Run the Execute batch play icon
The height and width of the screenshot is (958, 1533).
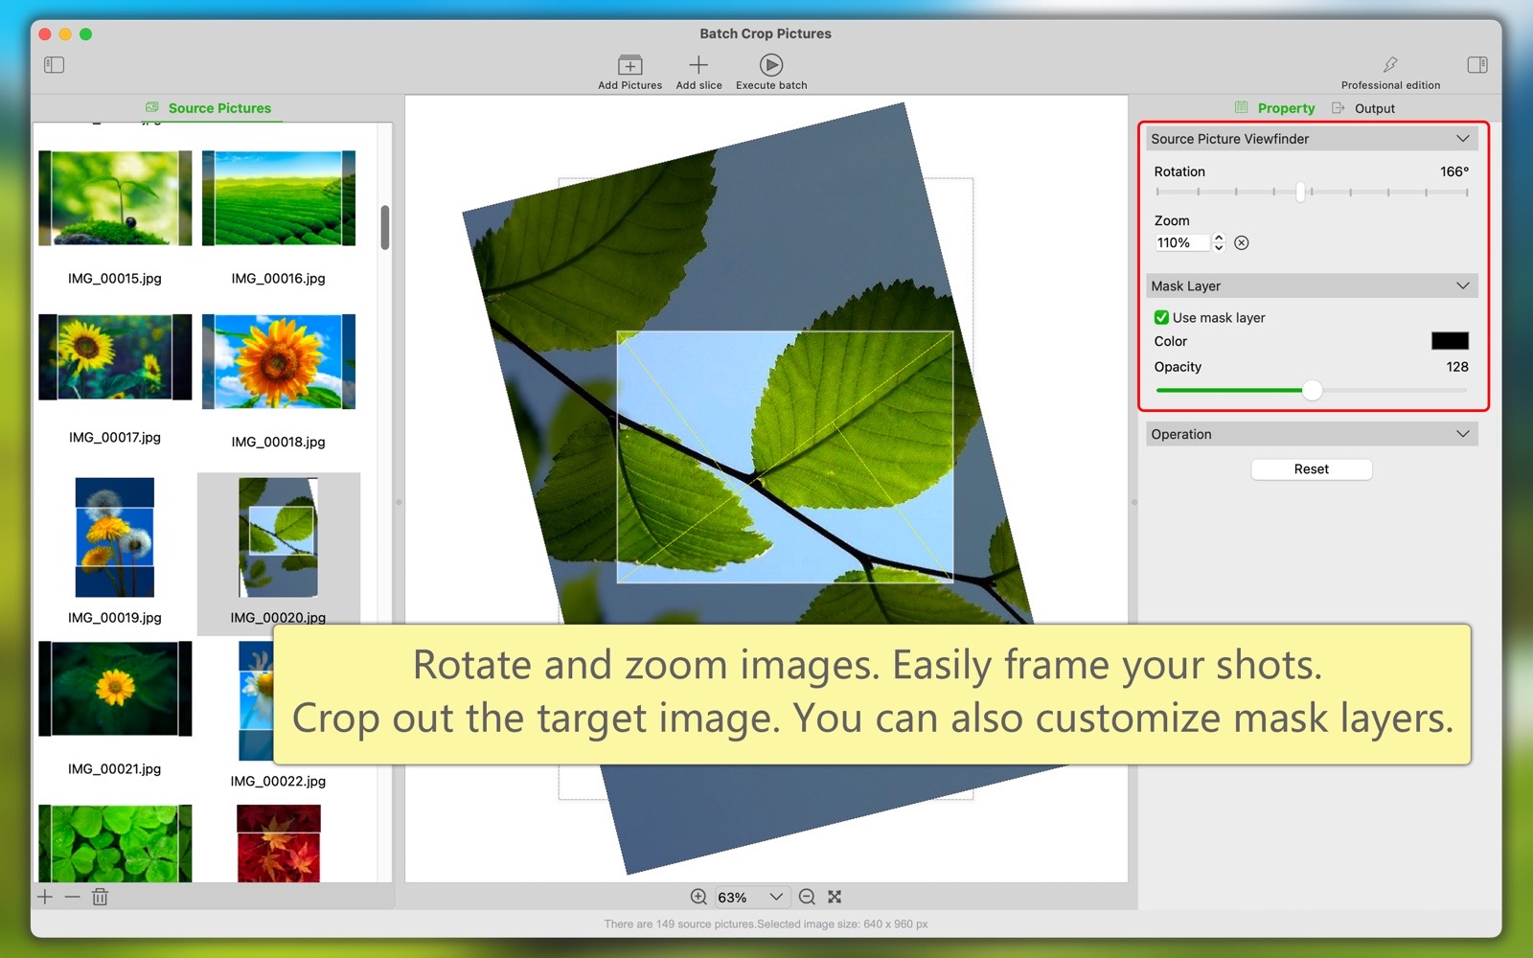(771, 65)
